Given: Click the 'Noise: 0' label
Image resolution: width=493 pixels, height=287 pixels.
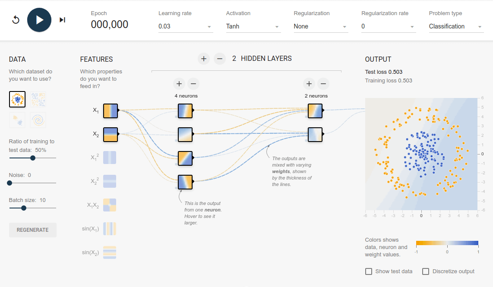Looking at the screenshot, I should coord(20,175).
